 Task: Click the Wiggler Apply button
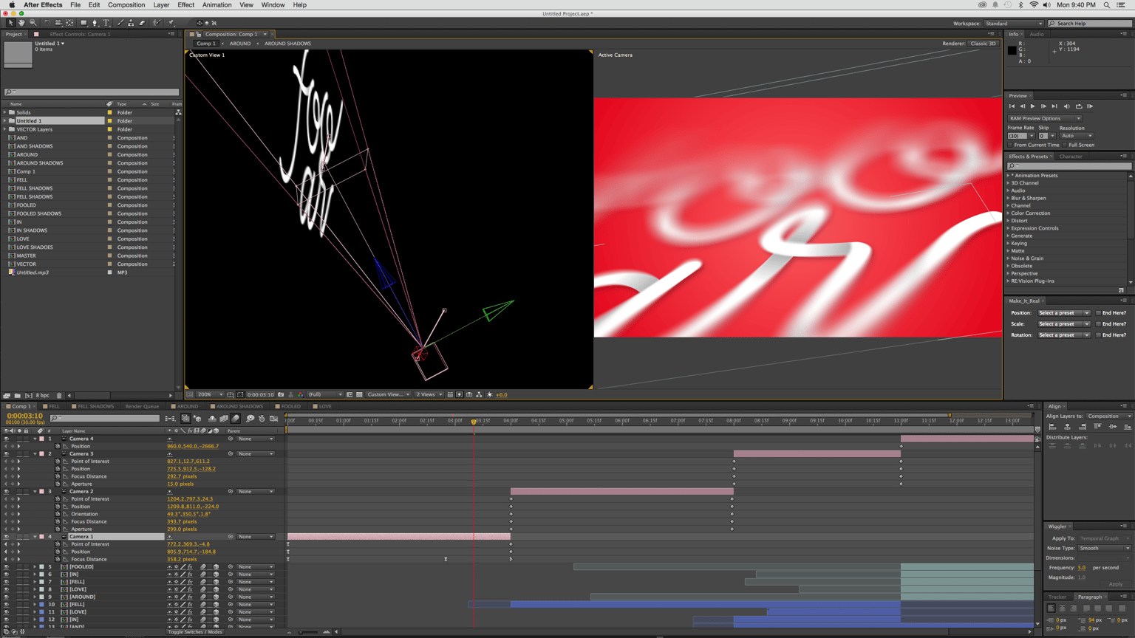pyautogui.click(x=1116, y=584)
